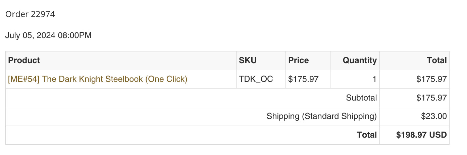
Task: Select the $23.00 shipping amount
Action: tap(434, 117)
